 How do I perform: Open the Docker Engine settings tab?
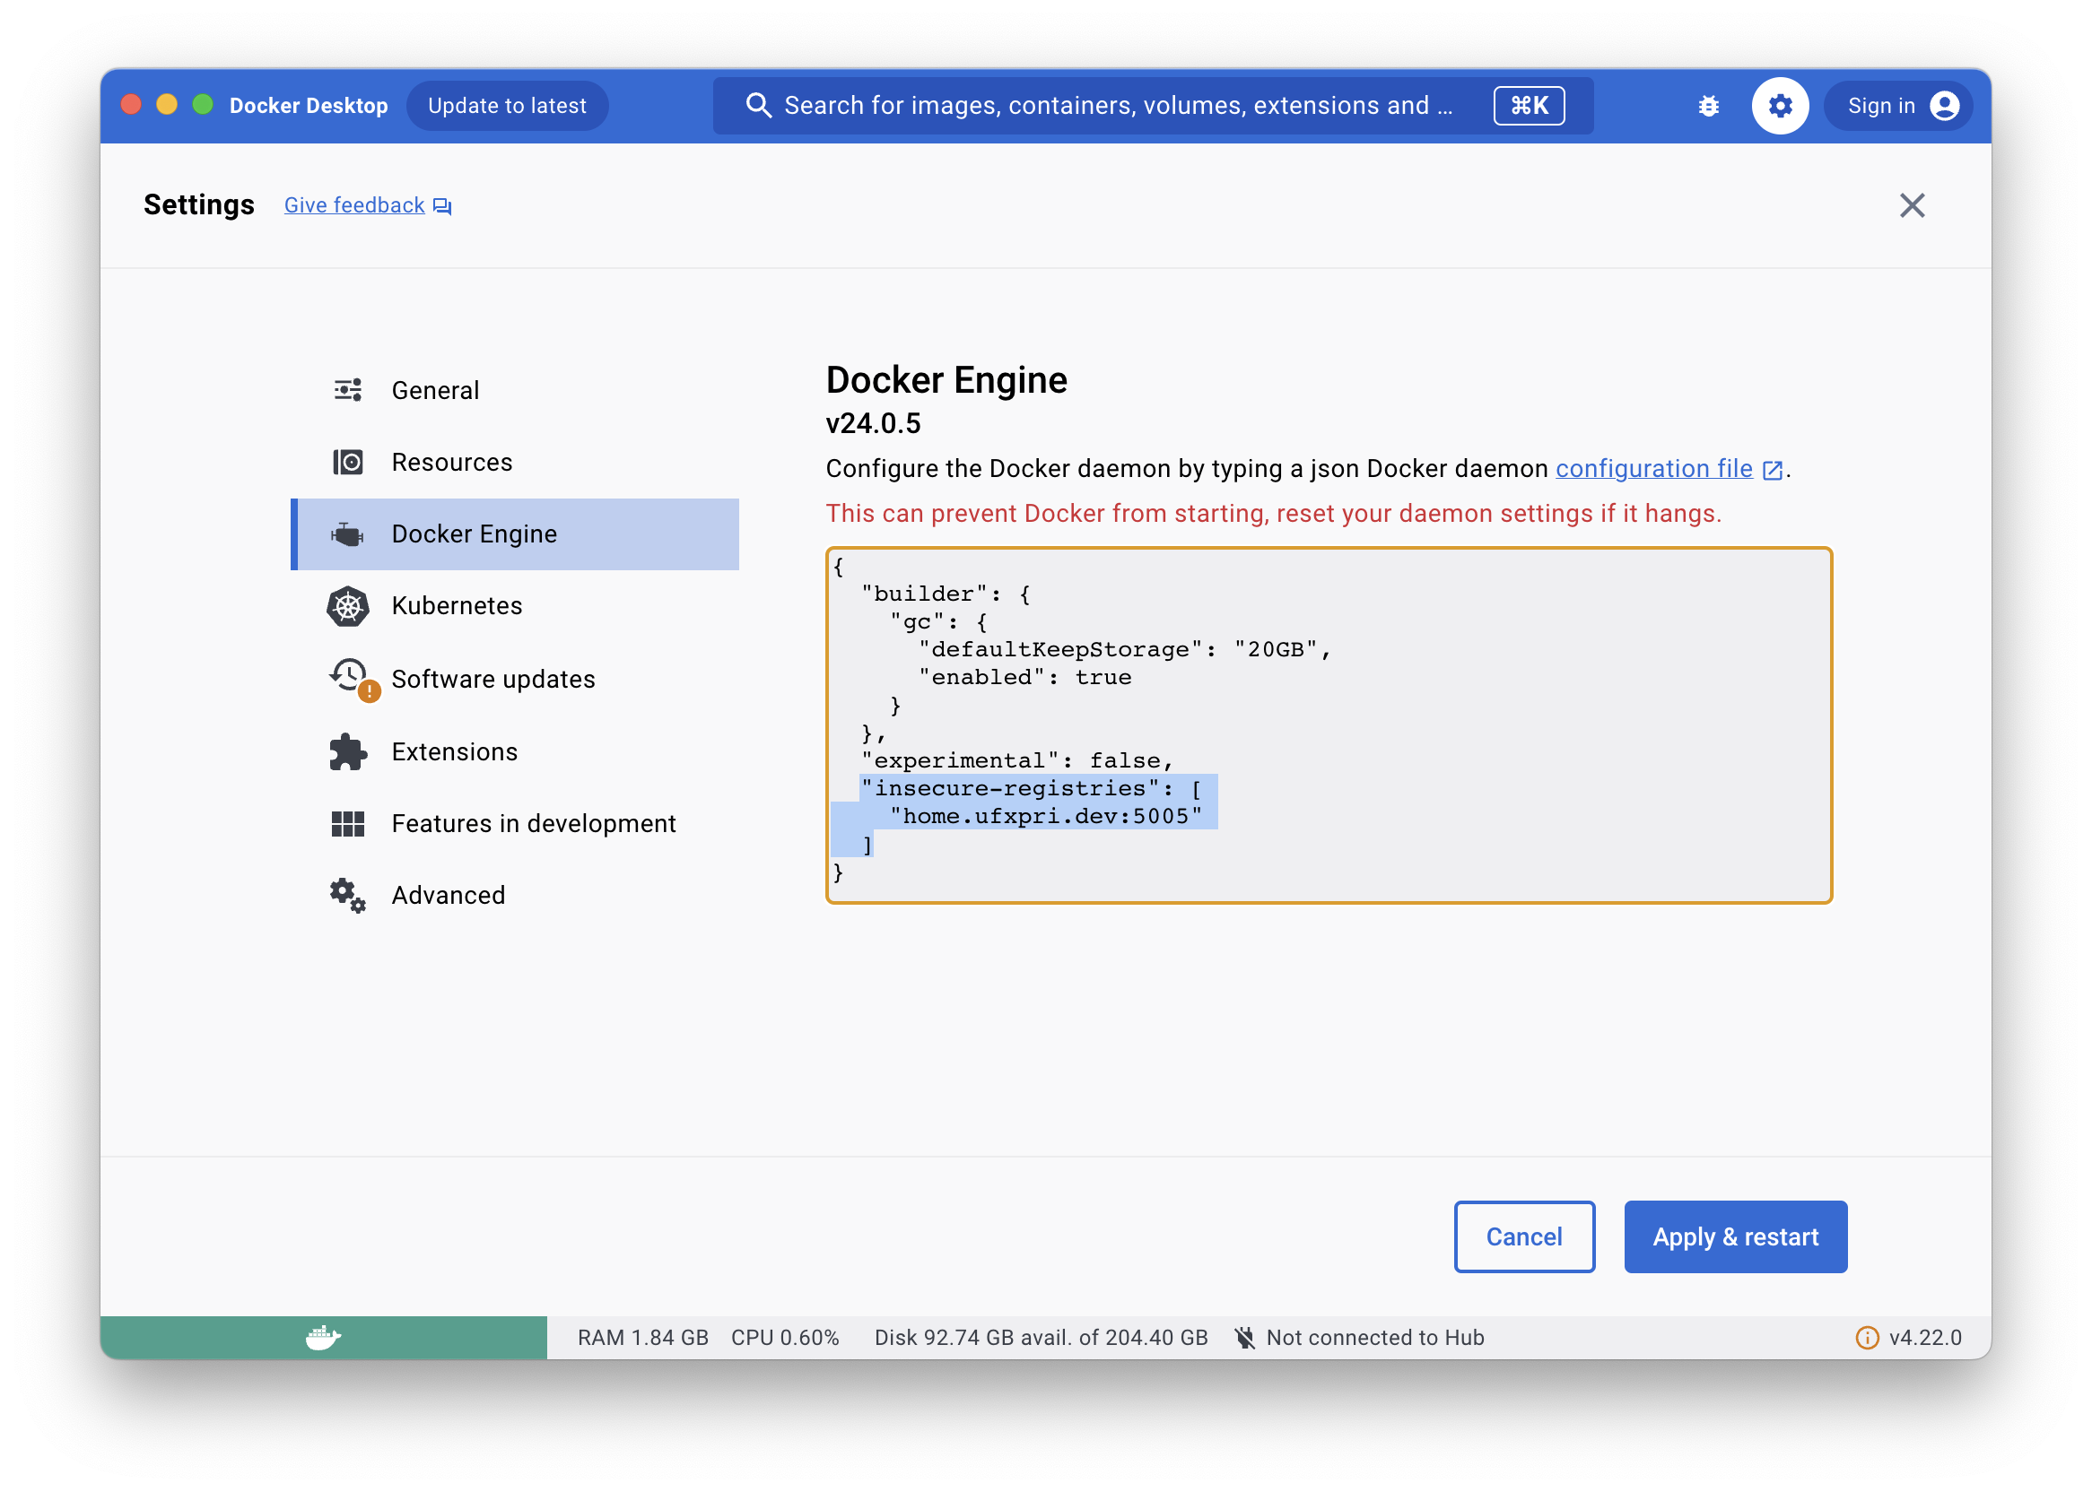coord(475,533)
